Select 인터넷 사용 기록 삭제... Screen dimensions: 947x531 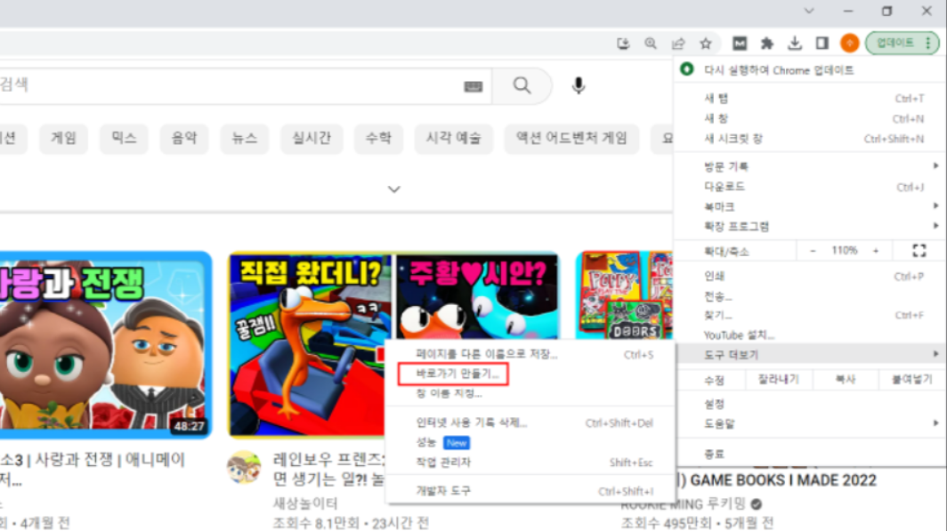[x=530, y=423]
